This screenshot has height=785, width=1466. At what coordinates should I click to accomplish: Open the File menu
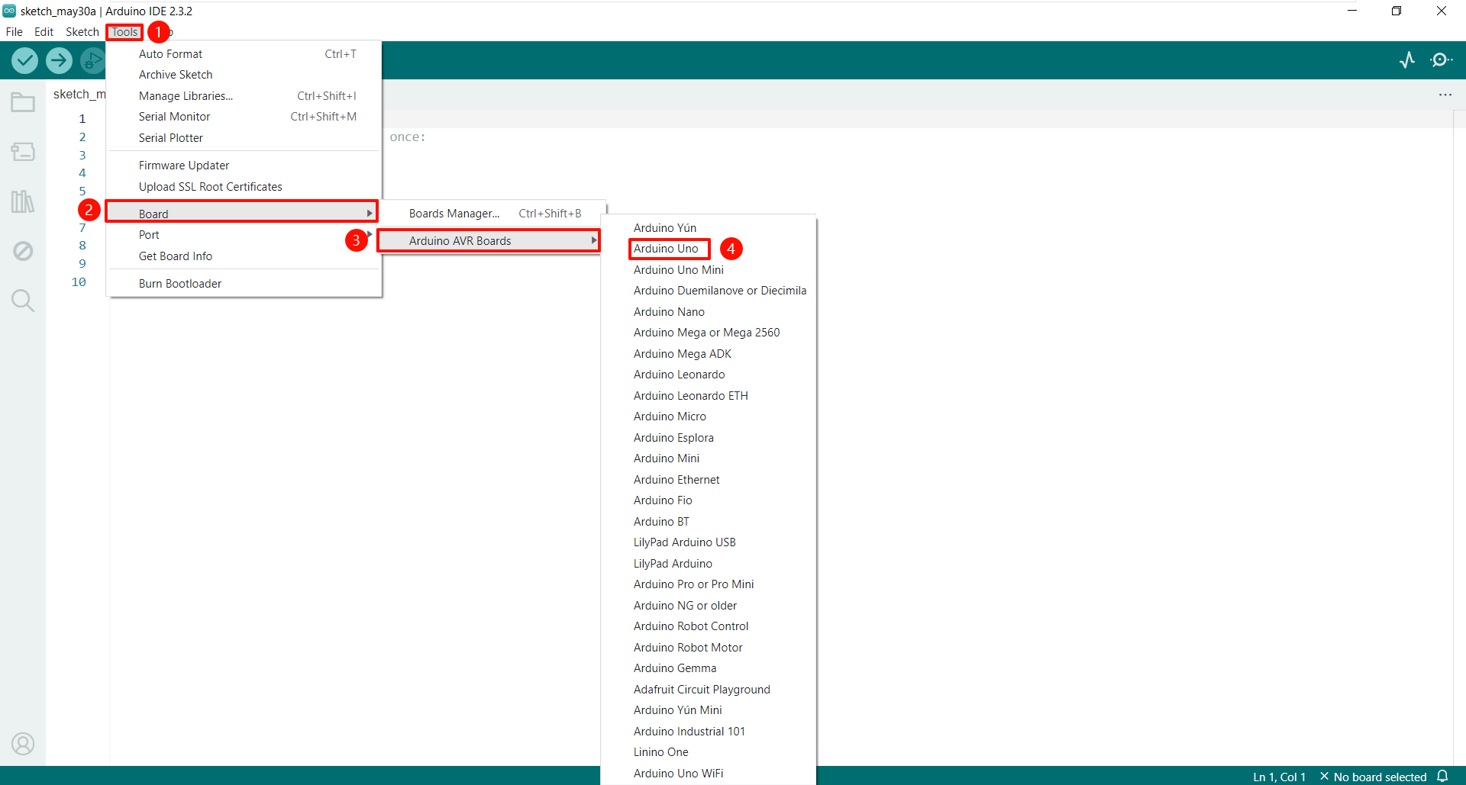click(15, 32)
